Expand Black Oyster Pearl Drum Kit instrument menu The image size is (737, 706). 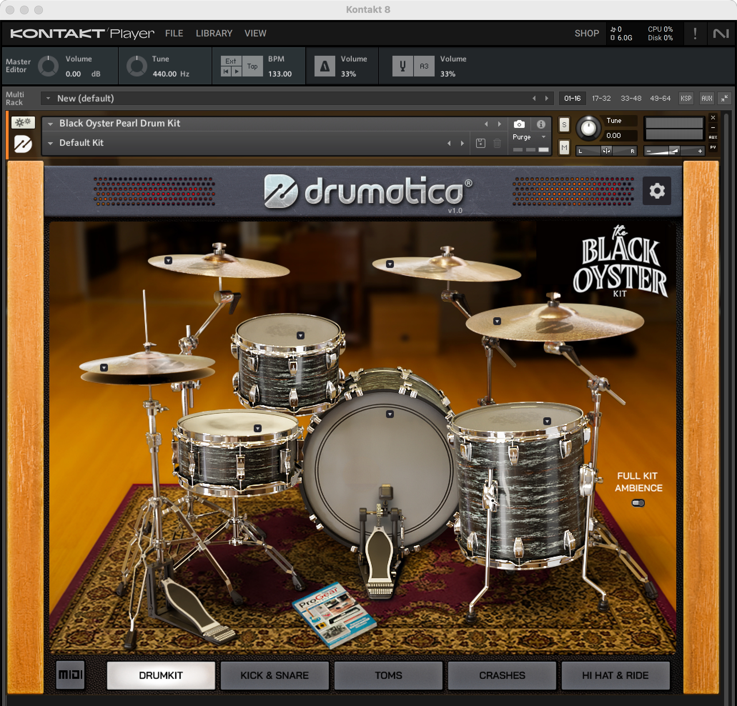coord(50,124)
